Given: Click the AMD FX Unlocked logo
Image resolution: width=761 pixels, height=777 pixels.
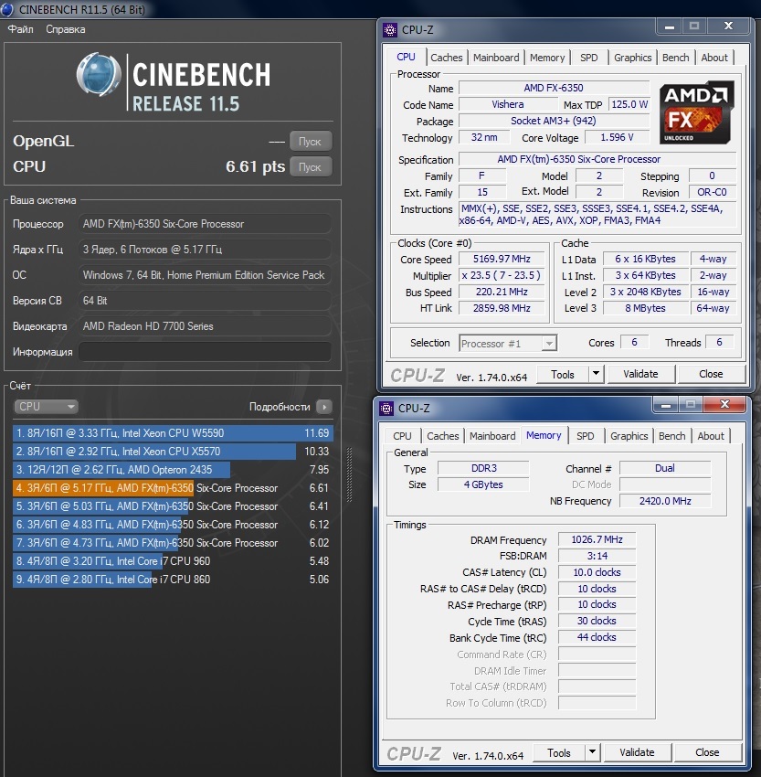Looking at the screenshot, I should 697,112.
